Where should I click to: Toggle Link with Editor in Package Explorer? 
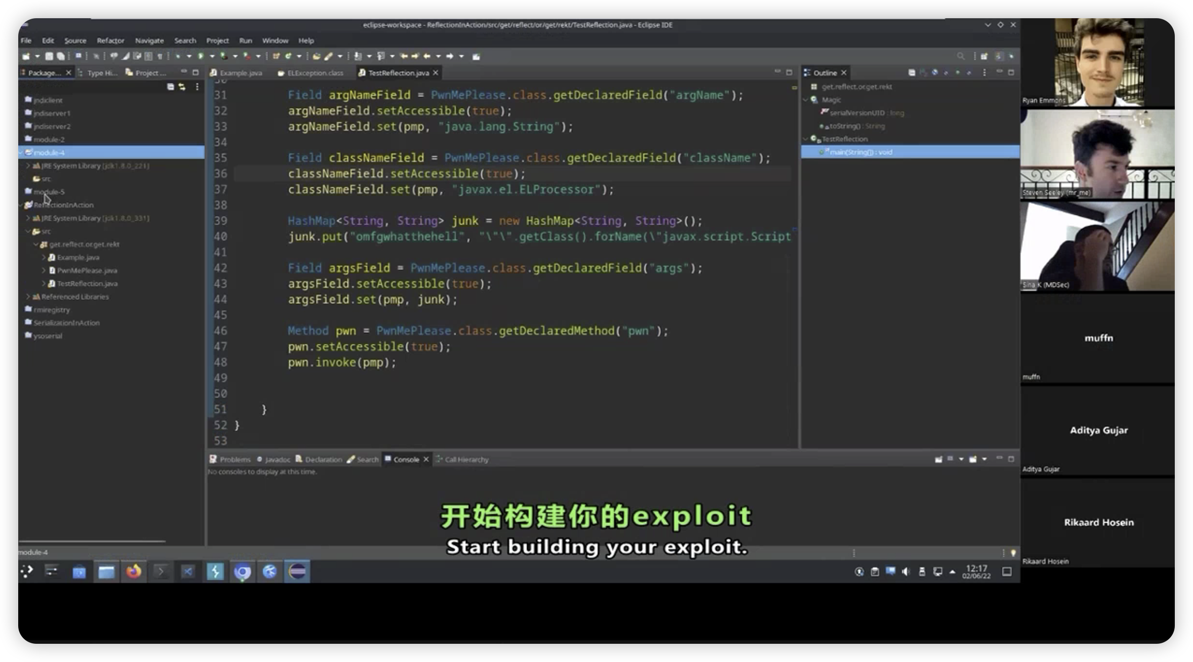click(182, 87)
